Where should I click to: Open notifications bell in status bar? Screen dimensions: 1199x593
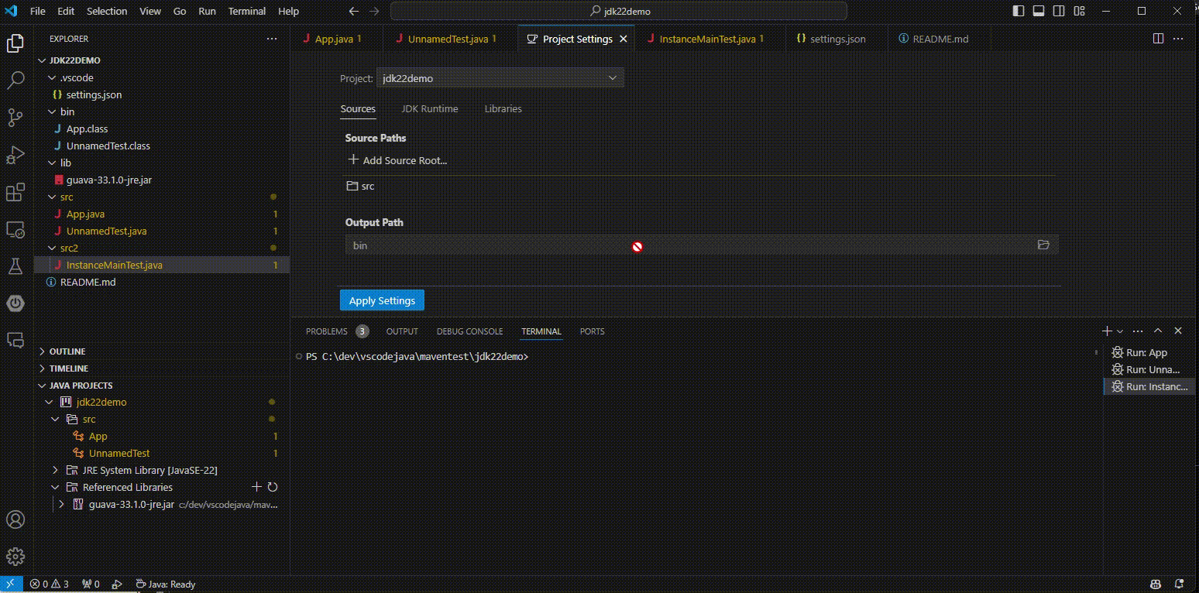click(x=1179, y=584)
